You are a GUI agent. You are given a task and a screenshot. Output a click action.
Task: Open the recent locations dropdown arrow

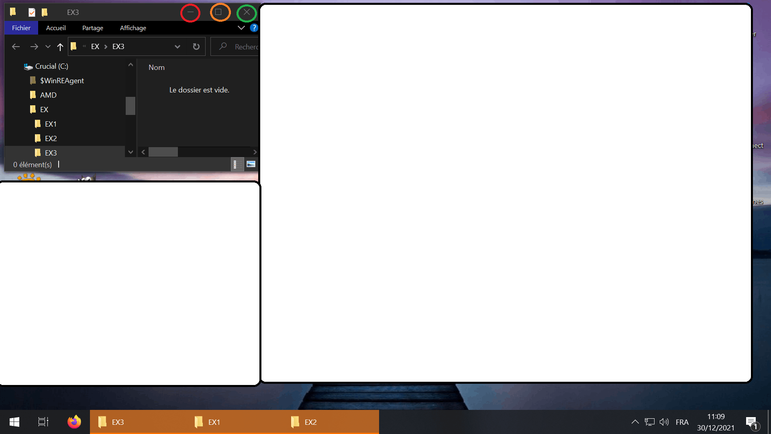coord(48,47)
